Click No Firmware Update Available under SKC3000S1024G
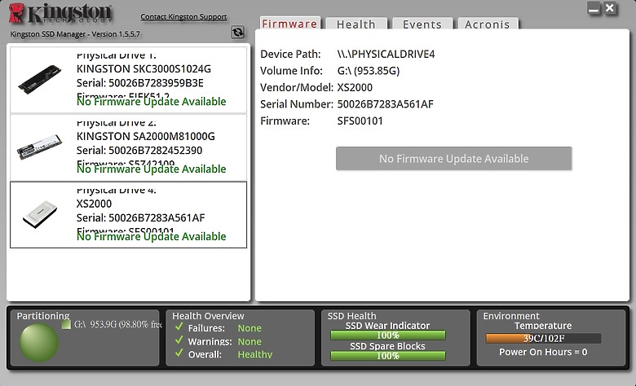The height and width of the screenshot is (386, 636). pos(152,101)
